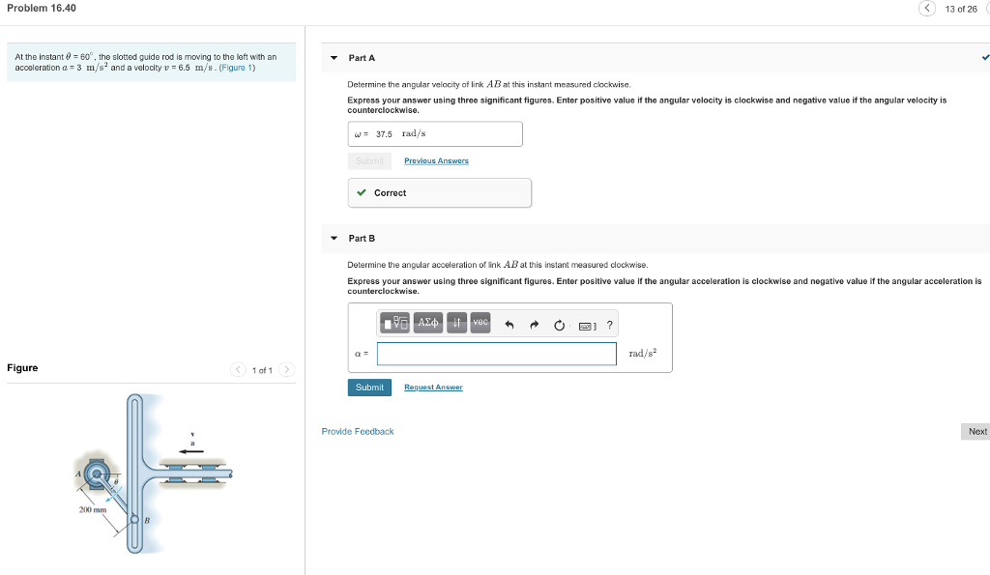Viewport: 990px width, 575px height.
Task: Expand the Figure section arrow
Action: coord(239,369)
